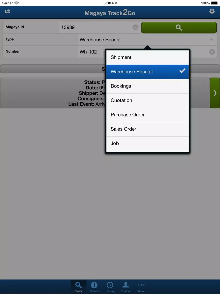Open the Details tab
The width and height of the screenshot is (220, 294).
94,287
